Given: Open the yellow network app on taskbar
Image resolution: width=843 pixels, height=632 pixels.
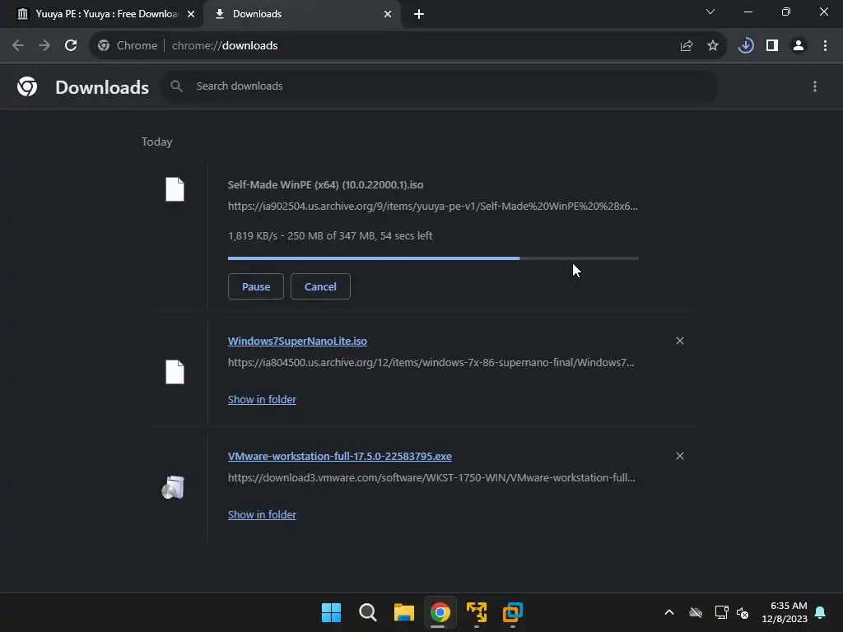Looking at the screenshot, I should (x=477, y=612).
